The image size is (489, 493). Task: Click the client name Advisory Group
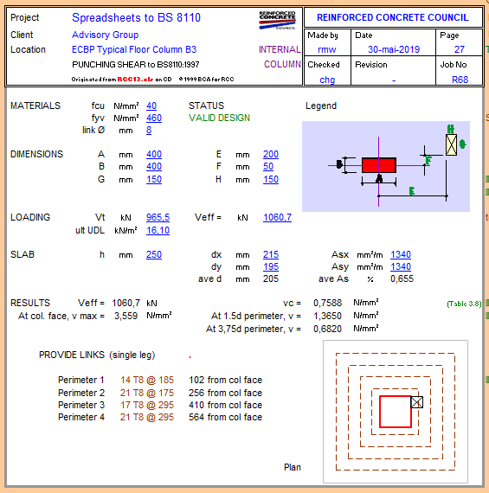(x=105, y=35)
